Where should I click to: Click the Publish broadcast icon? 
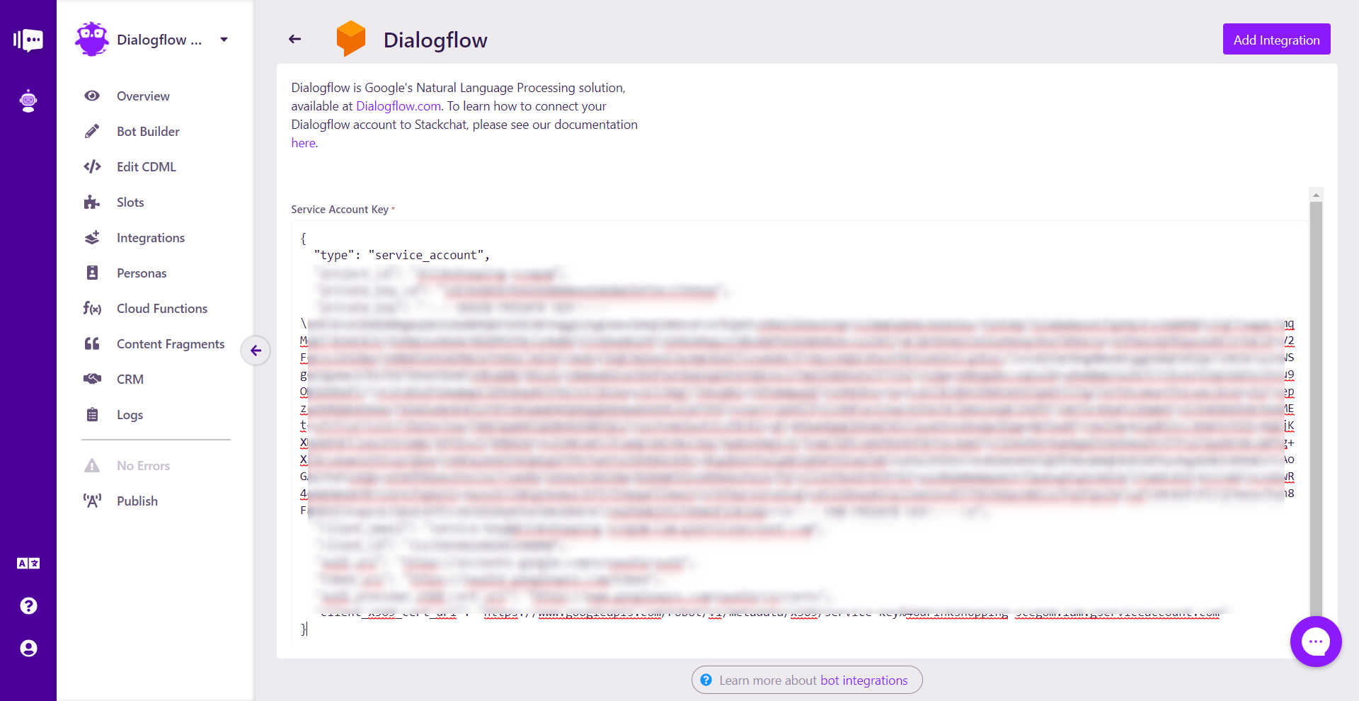click(92, 501)
